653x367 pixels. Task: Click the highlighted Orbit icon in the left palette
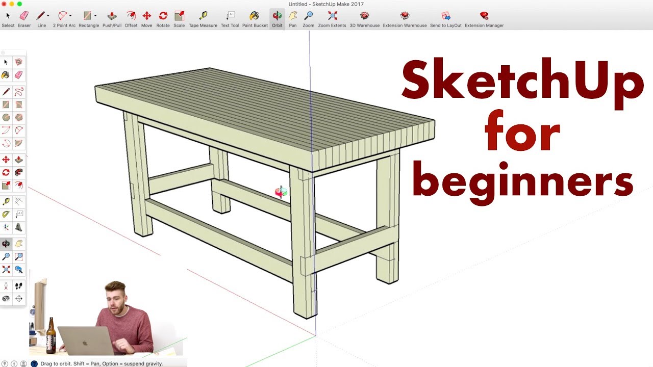click(x=6, y=244)
